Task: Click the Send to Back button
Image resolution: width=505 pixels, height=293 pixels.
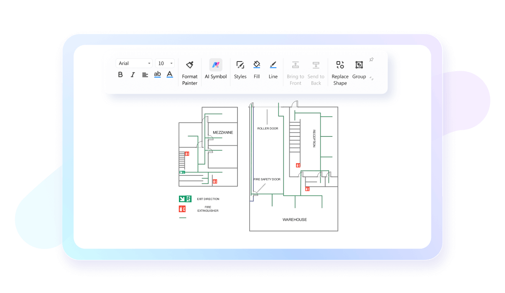Action: coord(316,73)
